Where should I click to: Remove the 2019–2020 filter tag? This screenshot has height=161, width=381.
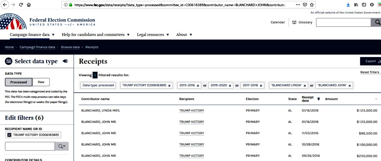230,85
